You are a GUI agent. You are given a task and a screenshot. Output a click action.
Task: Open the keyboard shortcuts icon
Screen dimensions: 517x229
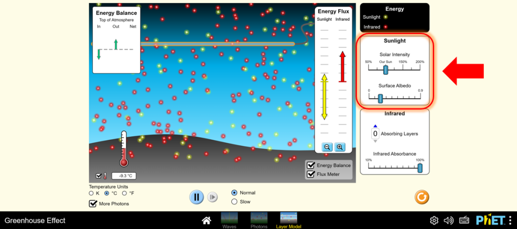(464, 220)
